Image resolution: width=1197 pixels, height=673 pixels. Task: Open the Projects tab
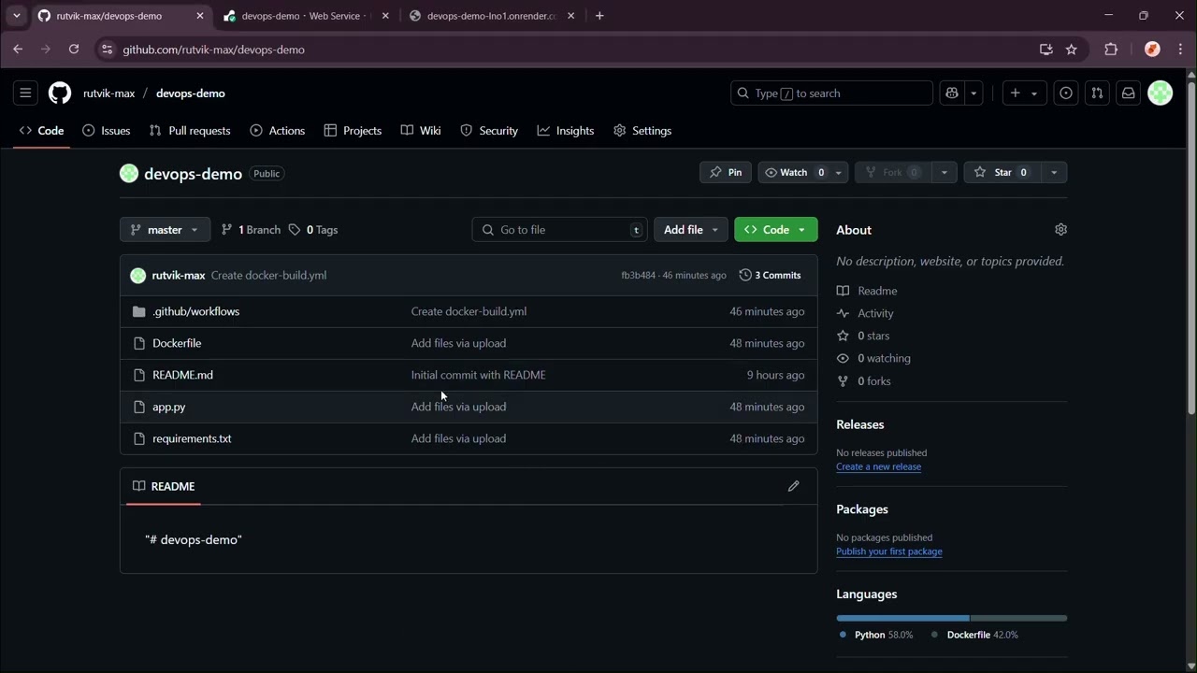353,131
